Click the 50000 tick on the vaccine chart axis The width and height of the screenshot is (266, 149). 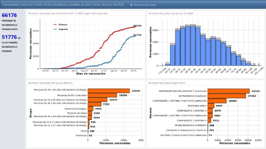(x=258, y=140)
